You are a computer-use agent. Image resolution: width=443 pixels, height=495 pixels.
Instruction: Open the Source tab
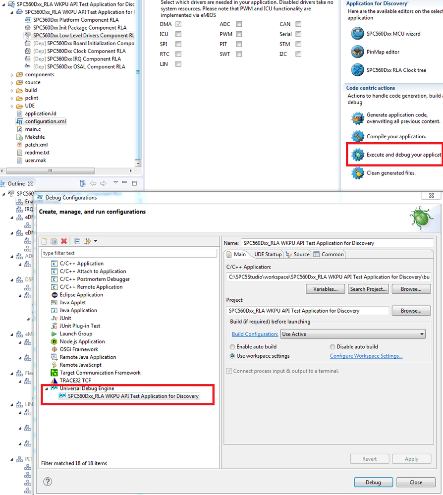pos(298,255)
